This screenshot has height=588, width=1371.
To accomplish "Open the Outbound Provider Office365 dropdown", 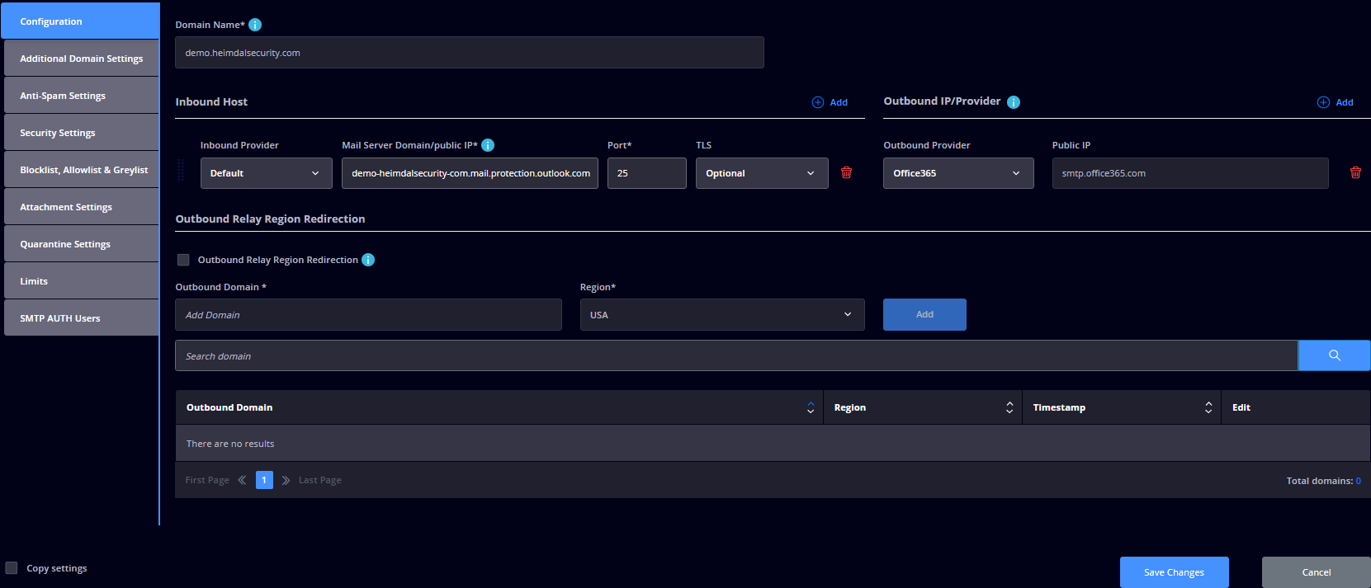I will (958, 173).
